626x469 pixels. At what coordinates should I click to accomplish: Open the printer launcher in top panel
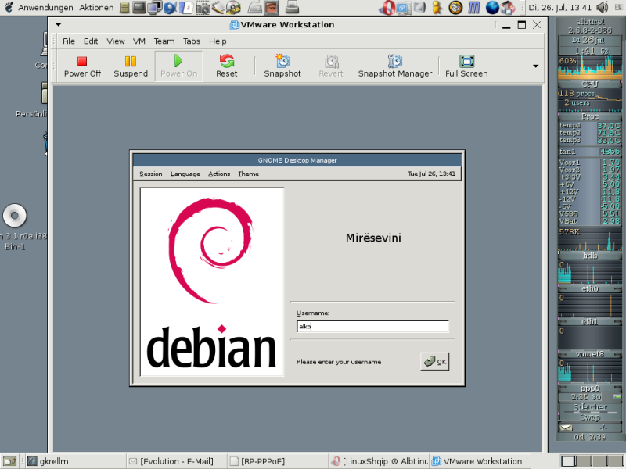[x=292, y=8]
